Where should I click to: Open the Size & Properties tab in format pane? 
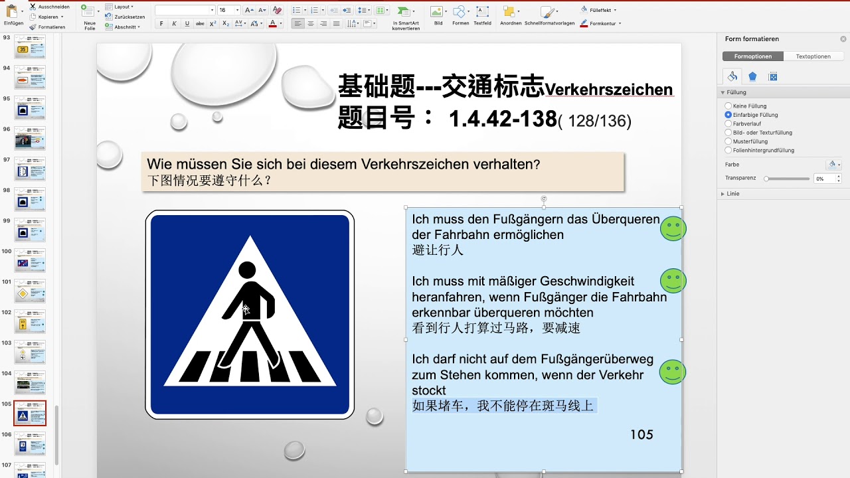pos(773,76)
